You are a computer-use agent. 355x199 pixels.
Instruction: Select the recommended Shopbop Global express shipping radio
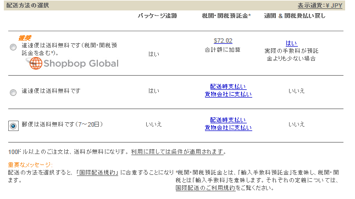(x=13, y=47)
